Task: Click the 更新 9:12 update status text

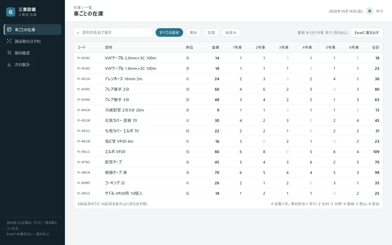Action: point(323,32)
